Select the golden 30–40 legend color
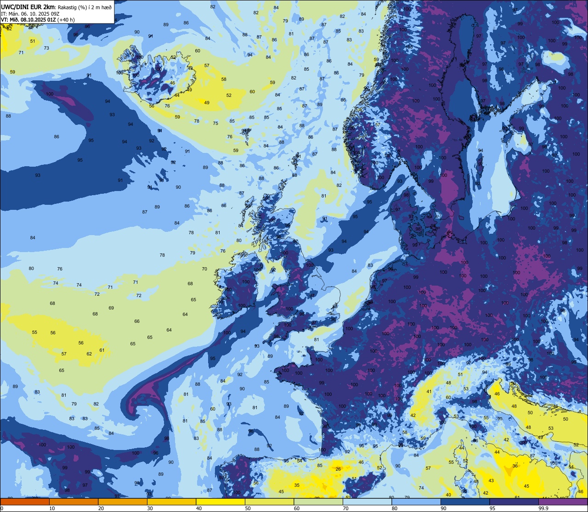Image resolution: width=588 pixels, height=512 pixels. pos(171,501)
